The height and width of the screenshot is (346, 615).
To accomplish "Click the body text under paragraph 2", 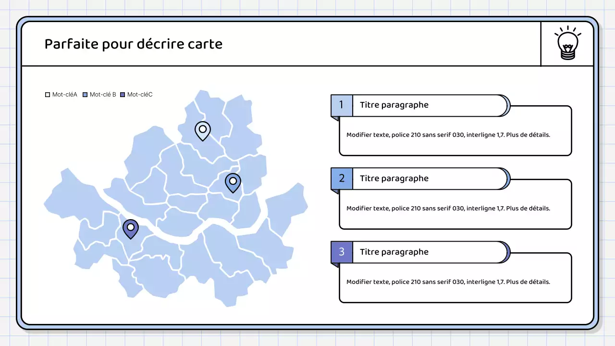I will [x=448, y=209].
